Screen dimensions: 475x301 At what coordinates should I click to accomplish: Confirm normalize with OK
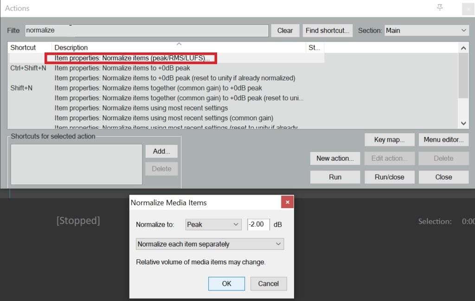(226, 283)
